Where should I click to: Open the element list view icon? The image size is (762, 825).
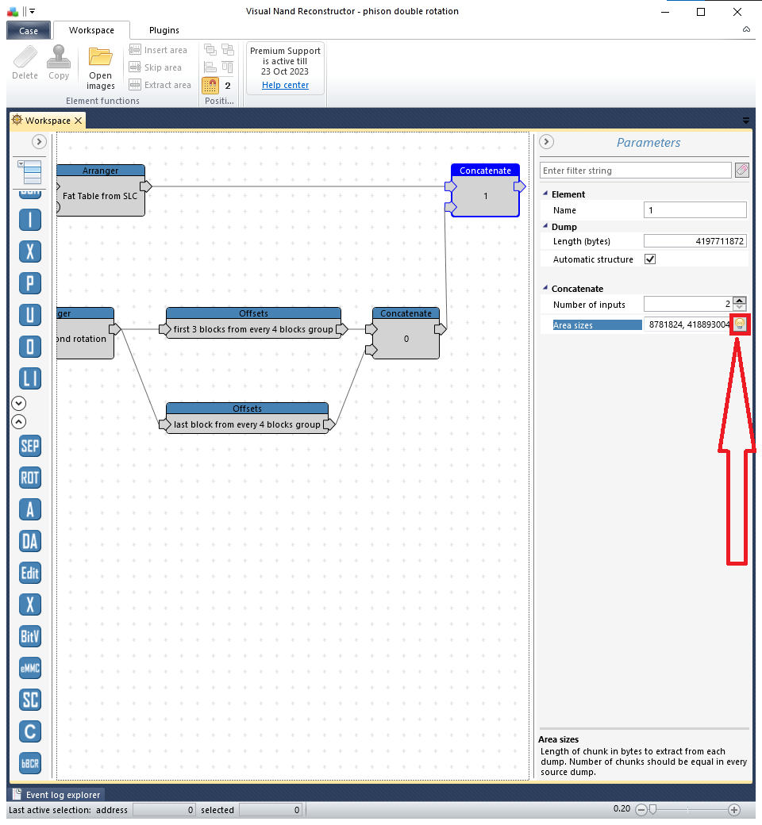click(x=30, y=173)
